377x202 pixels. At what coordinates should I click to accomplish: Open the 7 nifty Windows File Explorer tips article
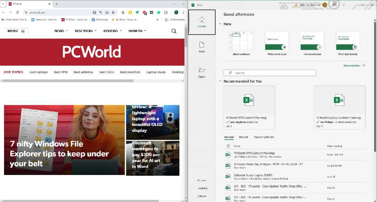pos(64,140)
